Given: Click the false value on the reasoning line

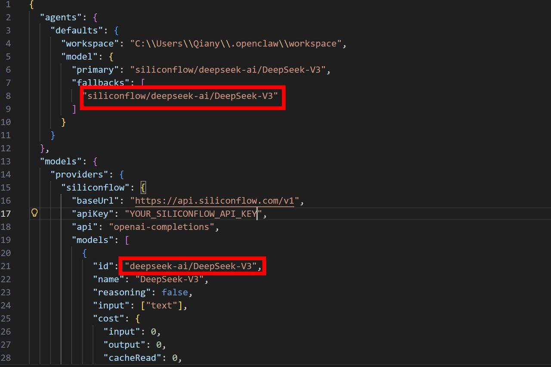Looking at the screenshot, I should [175, 292].
